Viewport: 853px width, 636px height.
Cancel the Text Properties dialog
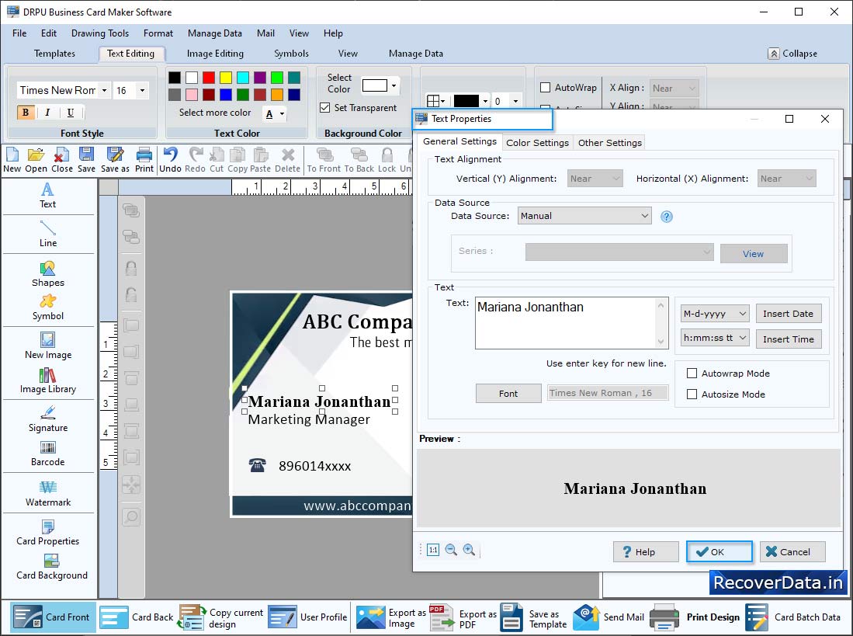coord(792,551)
